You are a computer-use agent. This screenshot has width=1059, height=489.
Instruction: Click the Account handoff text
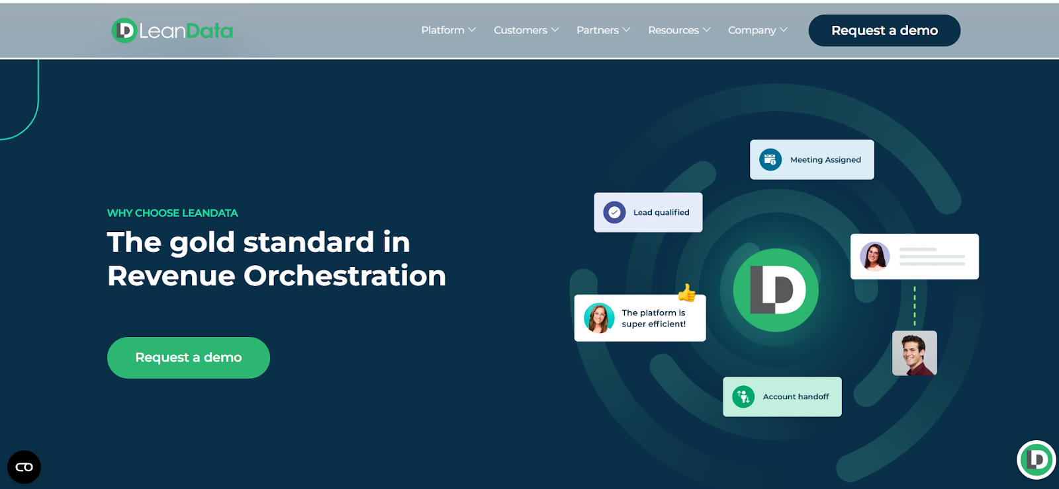[796, 397]
